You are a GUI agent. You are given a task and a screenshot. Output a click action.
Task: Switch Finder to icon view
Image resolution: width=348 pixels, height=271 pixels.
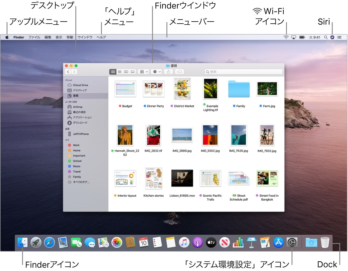click(x=113, y=72)
